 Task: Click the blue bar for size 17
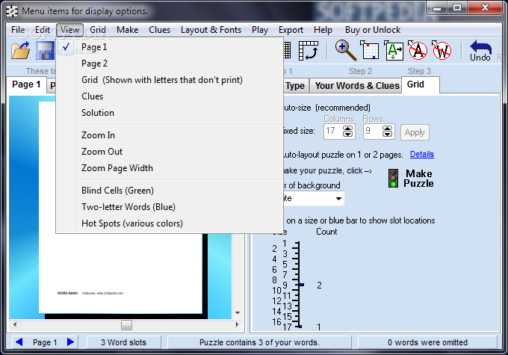pos(300,327)
